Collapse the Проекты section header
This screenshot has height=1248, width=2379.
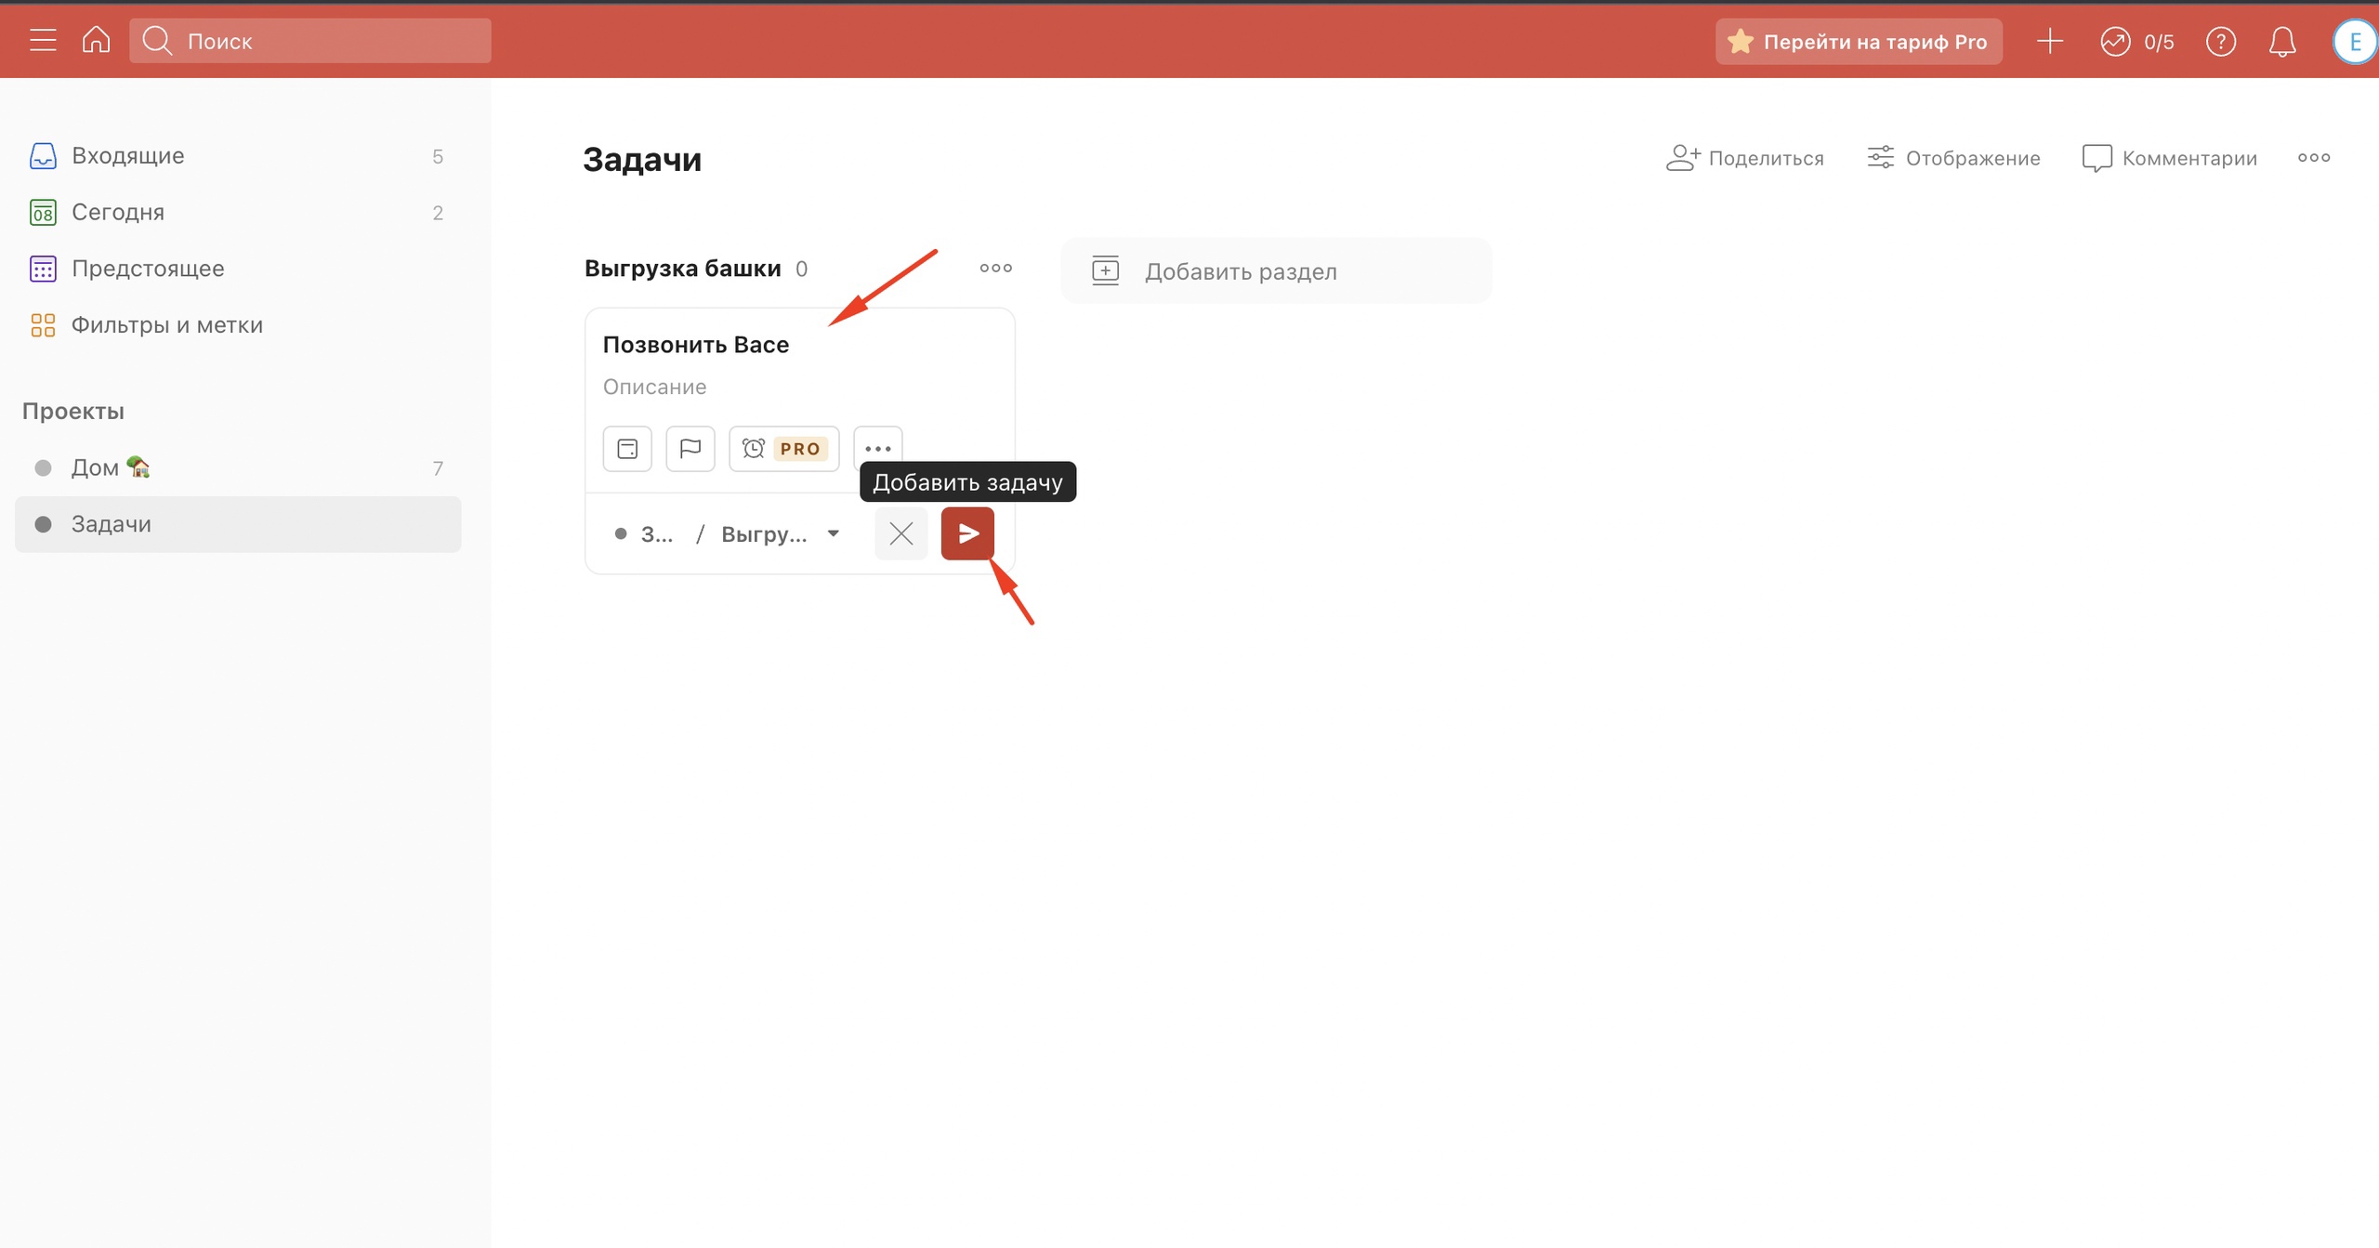point(73,411)
